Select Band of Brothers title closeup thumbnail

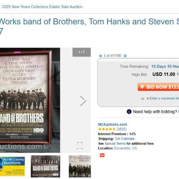click(x=46, y=166)
